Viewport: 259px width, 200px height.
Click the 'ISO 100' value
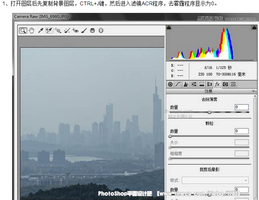coord(205,74)
